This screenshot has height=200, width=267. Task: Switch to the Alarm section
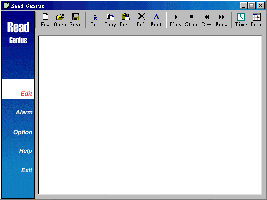24,112
